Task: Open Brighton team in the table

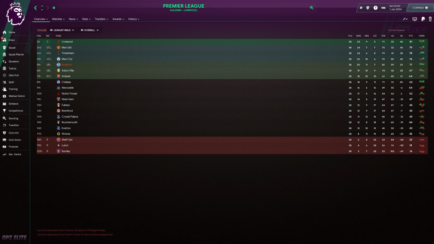Action: 67,65
